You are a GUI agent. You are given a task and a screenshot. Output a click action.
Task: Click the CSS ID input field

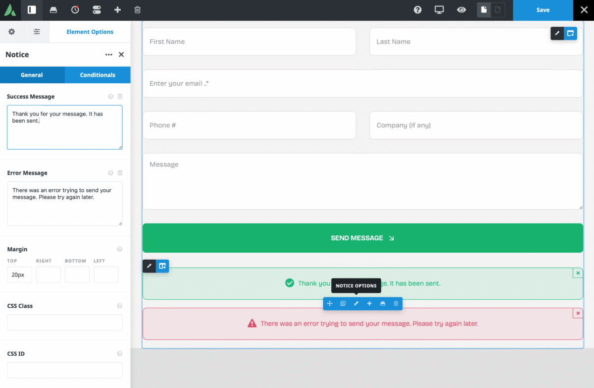pyautogui.click(x=64, y=370)
